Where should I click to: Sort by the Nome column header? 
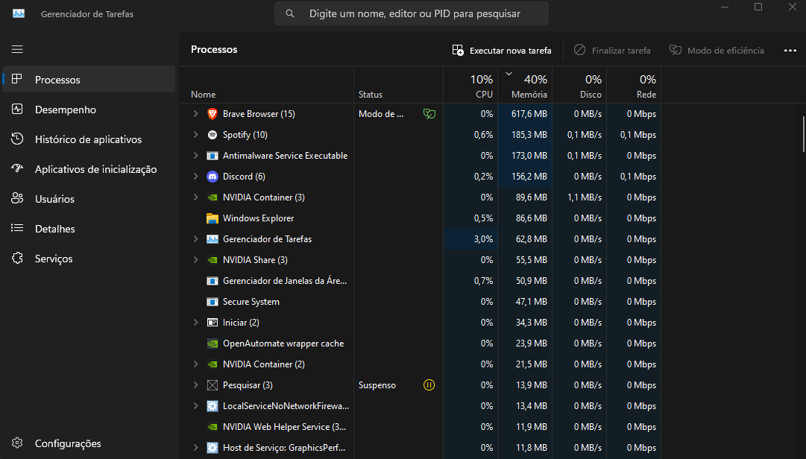(x=266, y=85)
